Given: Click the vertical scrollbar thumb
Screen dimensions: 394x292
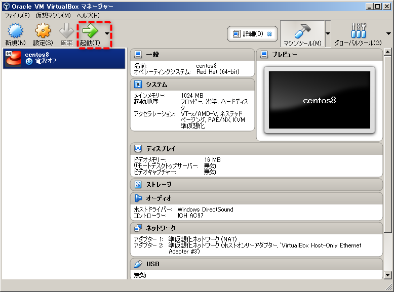Looking at the screenshot, I should (x=387, y=144).
